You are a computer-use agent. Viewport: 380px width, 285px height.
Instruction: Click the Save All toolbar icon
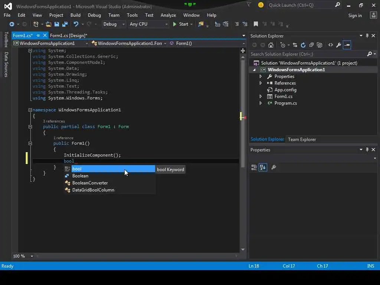click(x=65, y=24)
